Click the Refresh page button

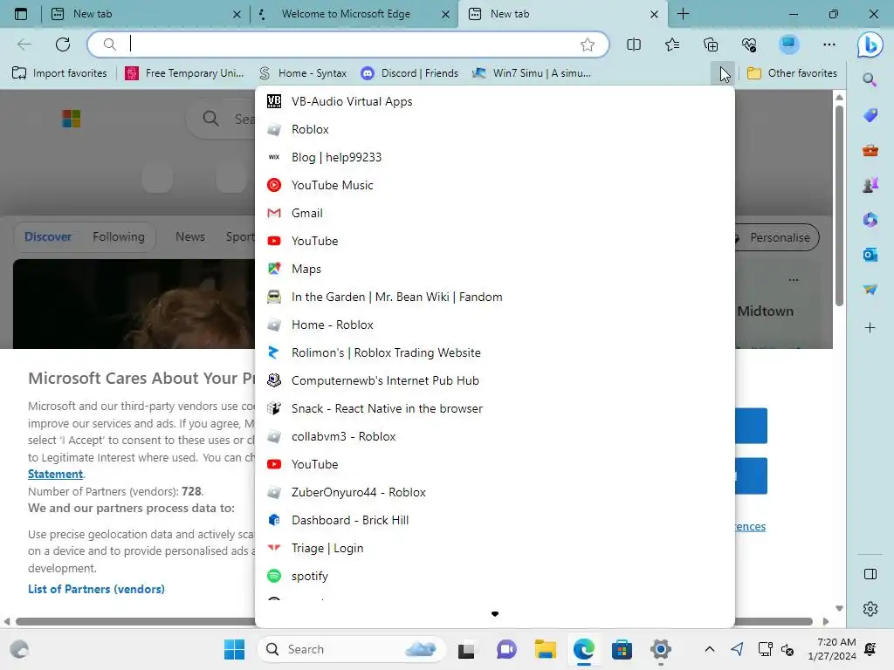[x=63, y=44]
